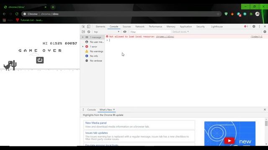This screenshot has width=268, height=150.
Task: Open the Default levels dropdown
Action: (180, 32)
